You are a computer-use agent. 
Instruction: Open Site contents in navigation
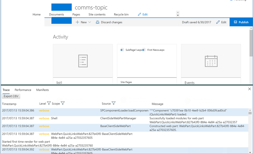[x=97, y=14]
